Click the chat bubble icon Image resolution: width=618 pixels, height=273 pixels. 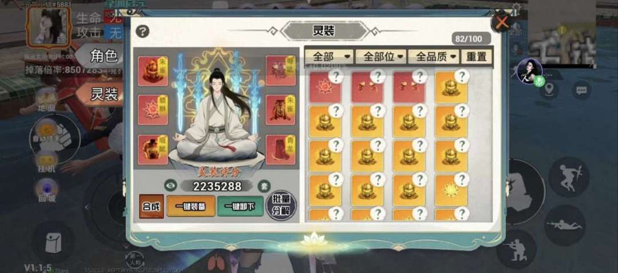tap(581, 91)
